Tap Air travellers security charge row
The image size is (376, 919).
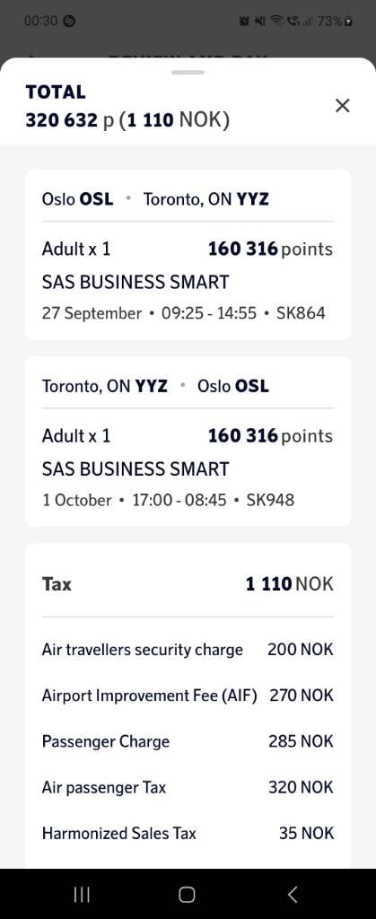(188, 650)
